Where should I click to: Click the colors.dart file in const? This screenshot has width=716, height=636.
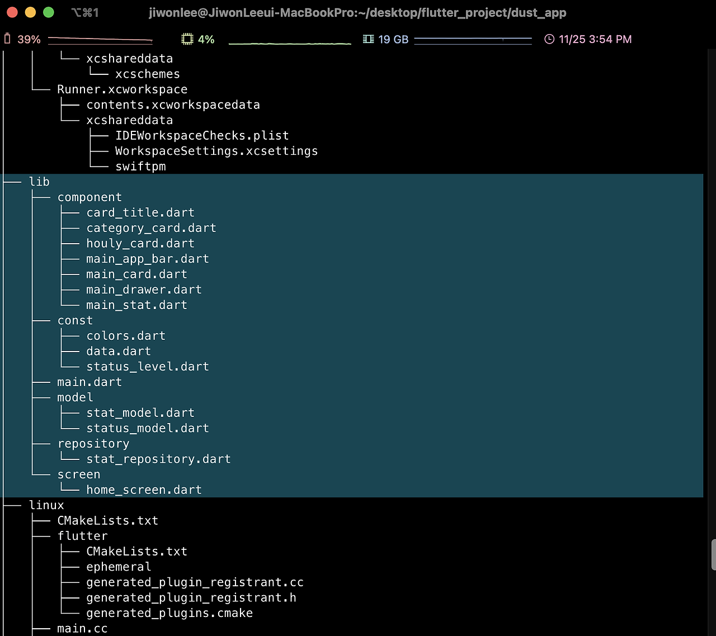coord(126,336)
